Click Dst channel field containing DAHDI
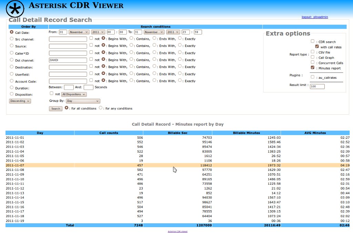The image size is (353, 233). (x=68, y=60)
